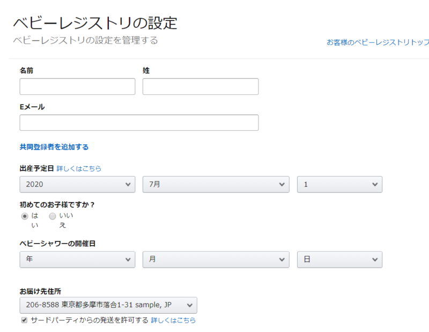Open the due date day dropdown showing 1

click(x=339, y=185)
